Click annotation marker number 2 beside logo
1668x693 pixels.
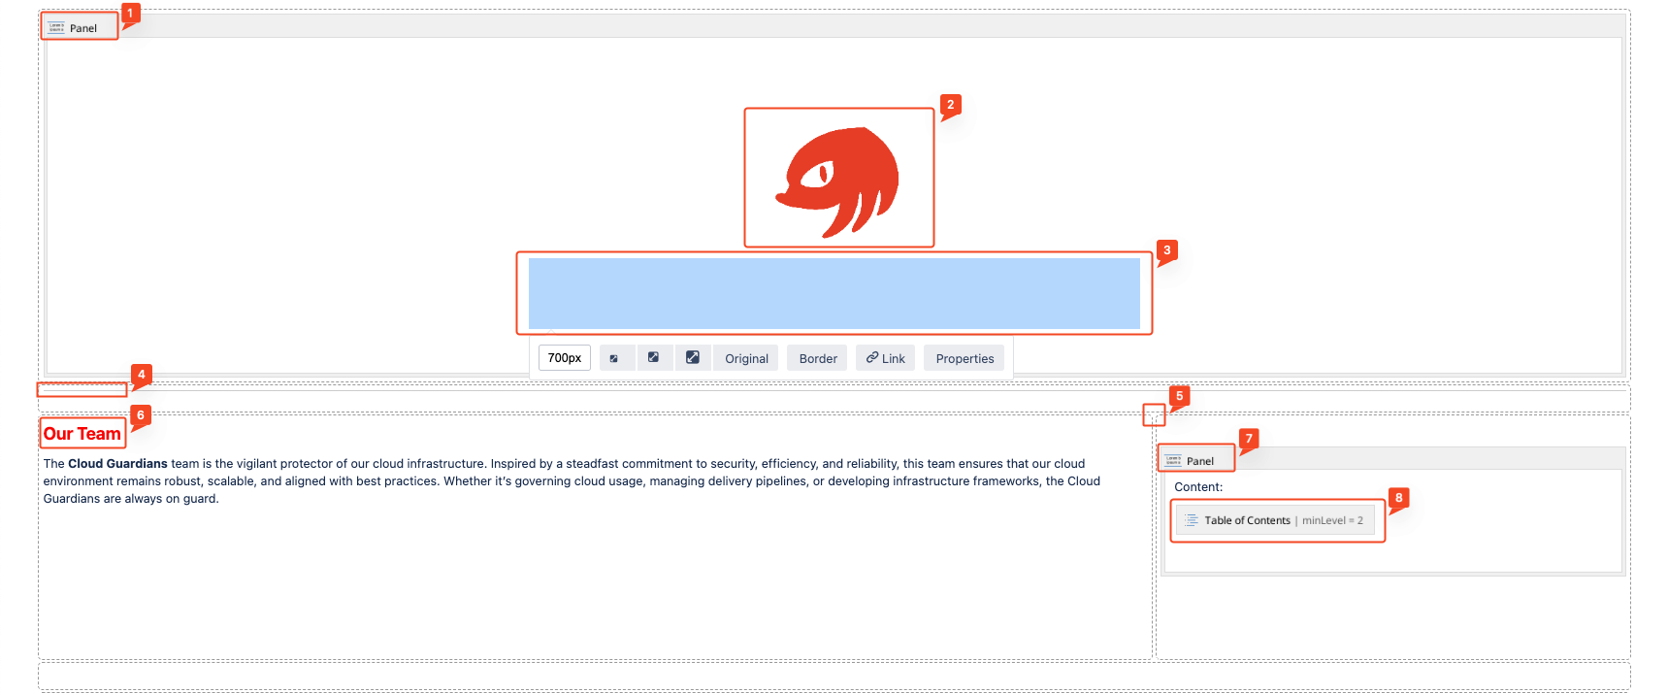(x=950, y=105)
